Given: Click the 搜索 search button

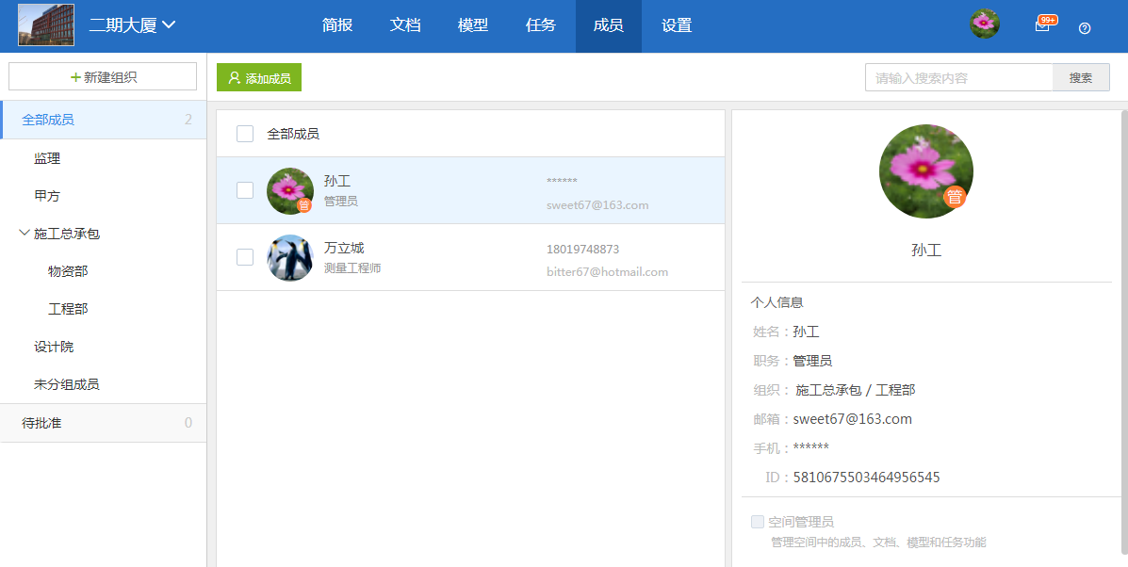Looking at the screenshot, I should click(1080, 76).
